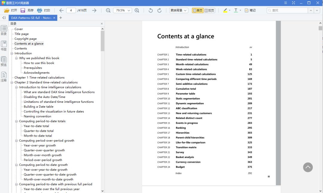The image size is (323, 193).
Task: Switch to single page view
Action: 198,10
